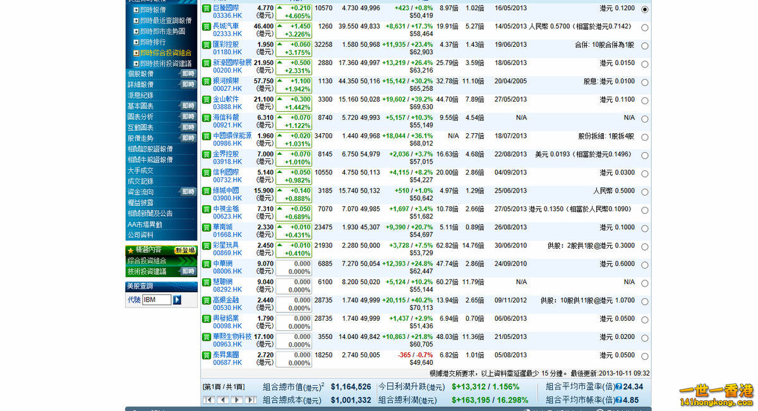Viewport: 758px width, 411px height.
Task: Go to the previous portfolio page
Action: point(223,400)
